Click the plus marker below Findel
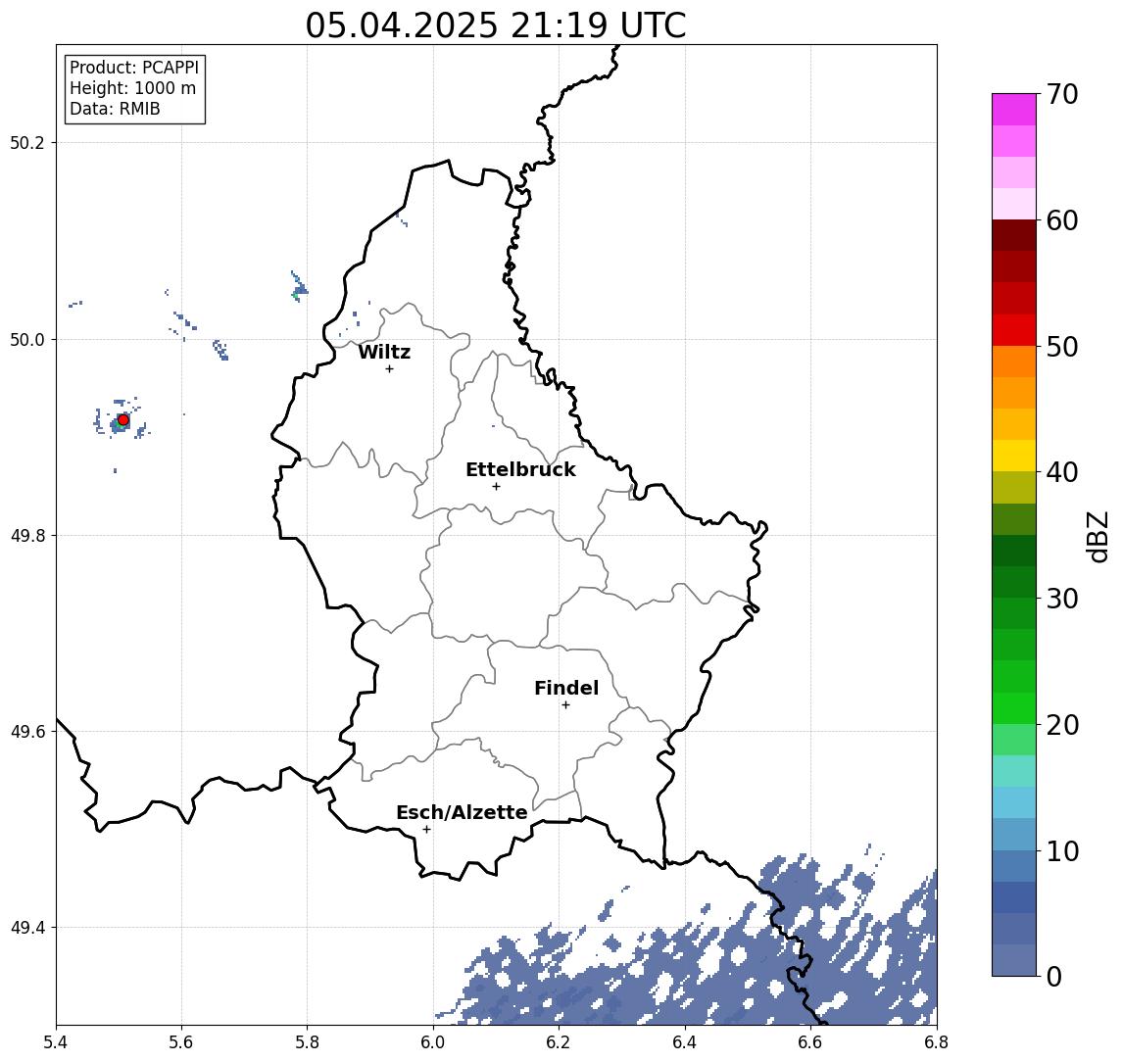The image size is (1122, 1062). [x=565, y=705]
